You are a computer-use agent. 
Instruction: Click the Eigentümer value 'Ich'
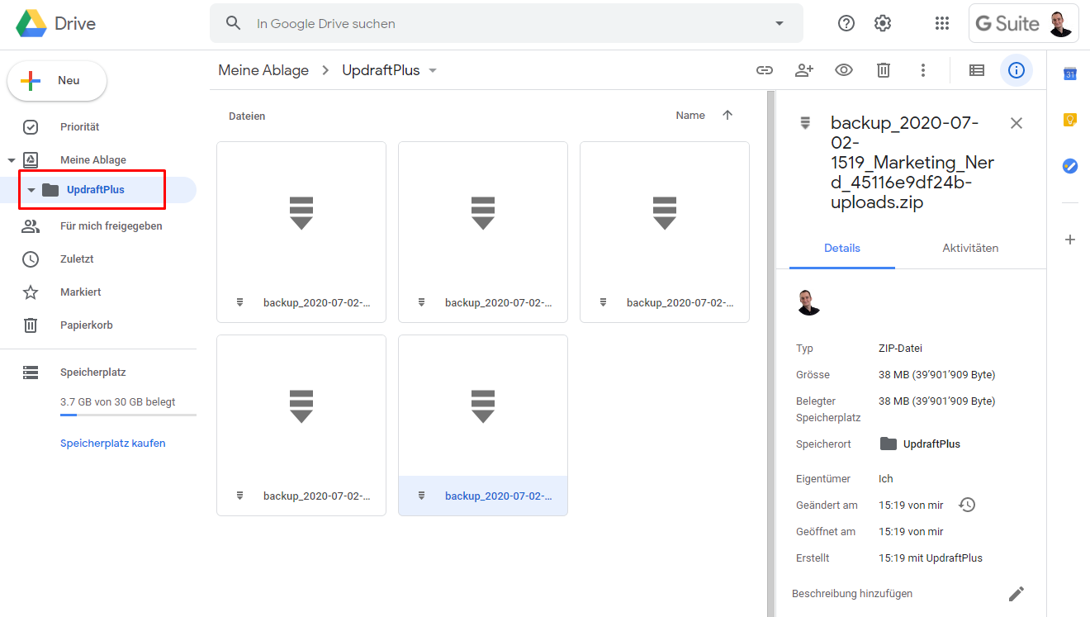pos(886,479)
